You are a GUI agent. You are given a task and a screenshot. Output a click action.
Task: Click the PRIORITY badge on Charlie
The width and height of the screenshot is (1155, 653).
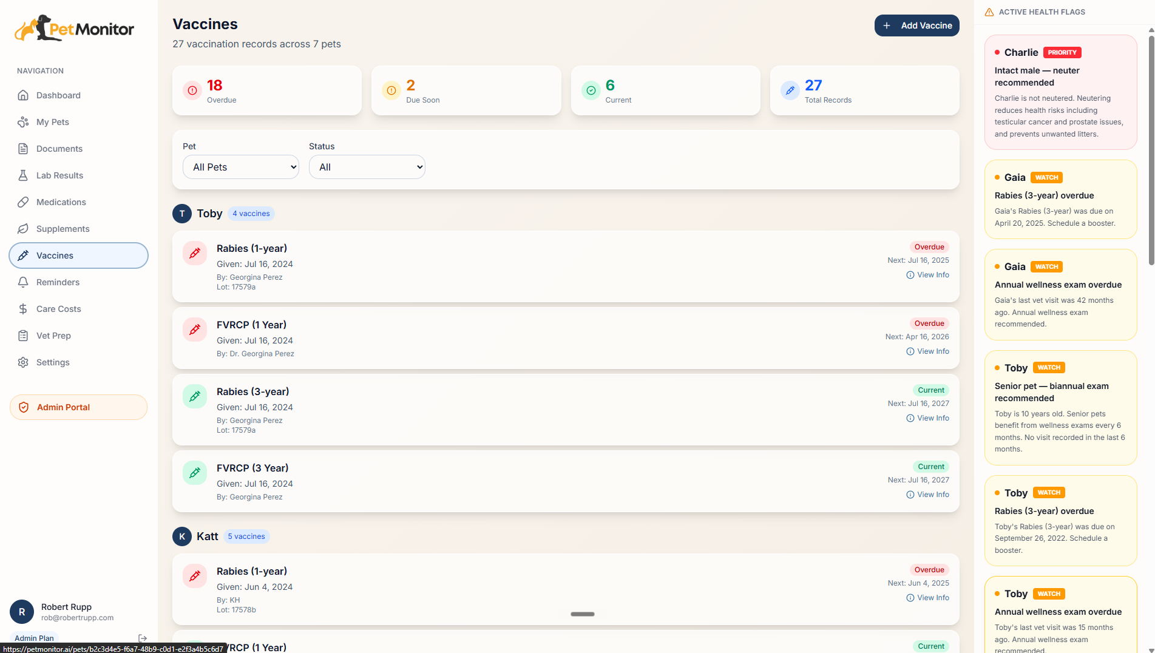pyautogui.click(x=1062, y=53)
